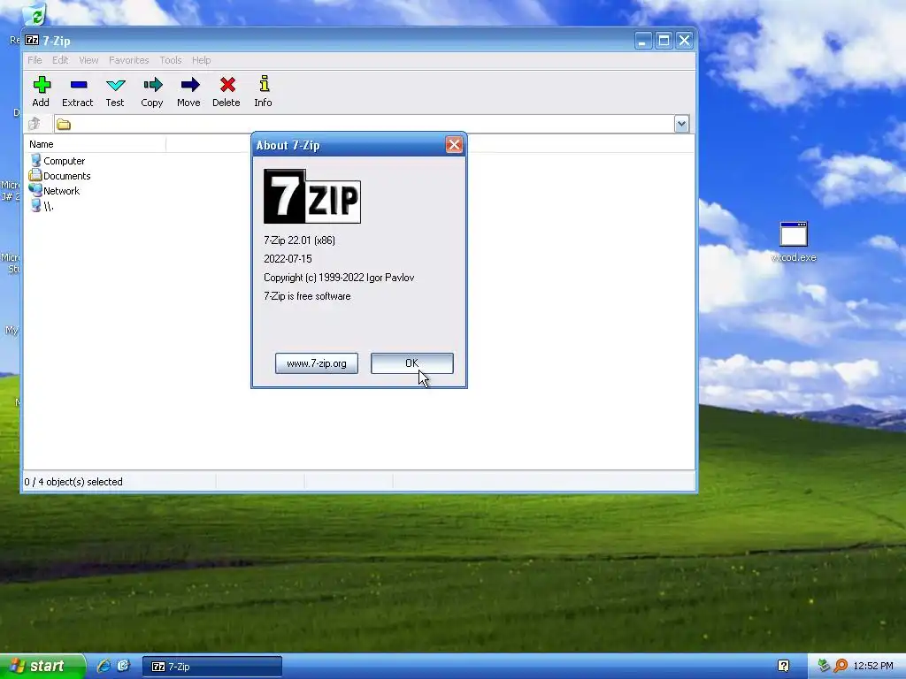This screenshot has height=679, width=906.
Task: Open the Tools menu
Action: click(x=171, y=60)
